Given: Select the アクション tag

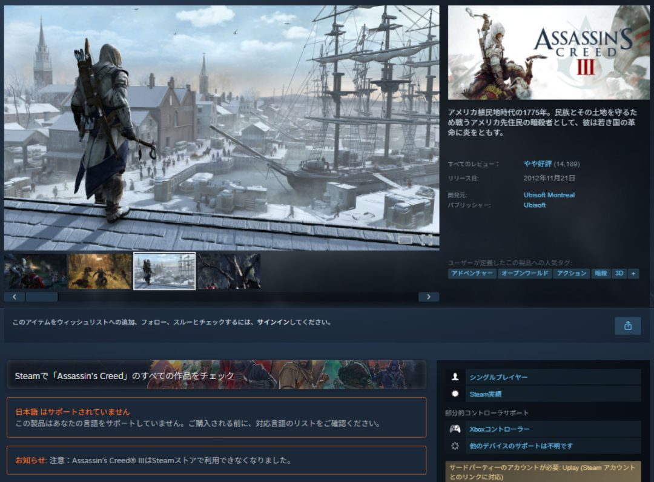Looking at the screenshot, I should pos(571,274).
